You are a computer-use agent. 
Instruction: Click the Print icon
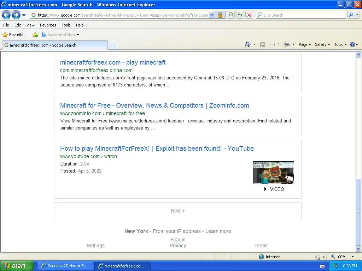[x=286, y=45]
